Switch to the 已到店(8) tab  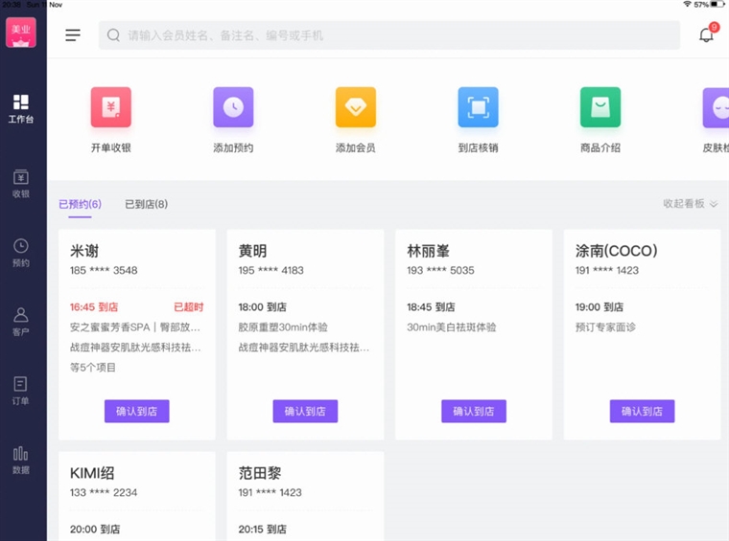[147, 204]
